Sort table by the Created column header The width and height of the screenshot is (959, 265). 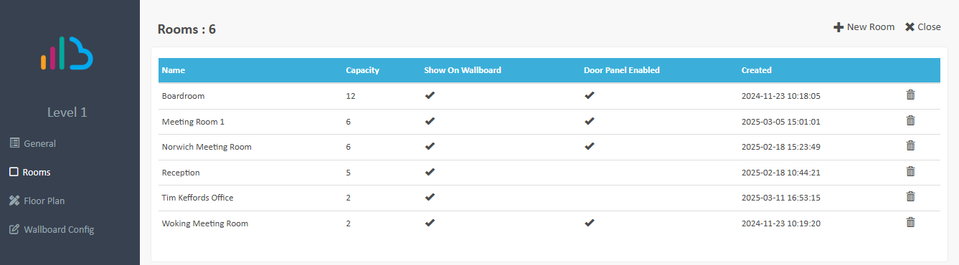756,70
